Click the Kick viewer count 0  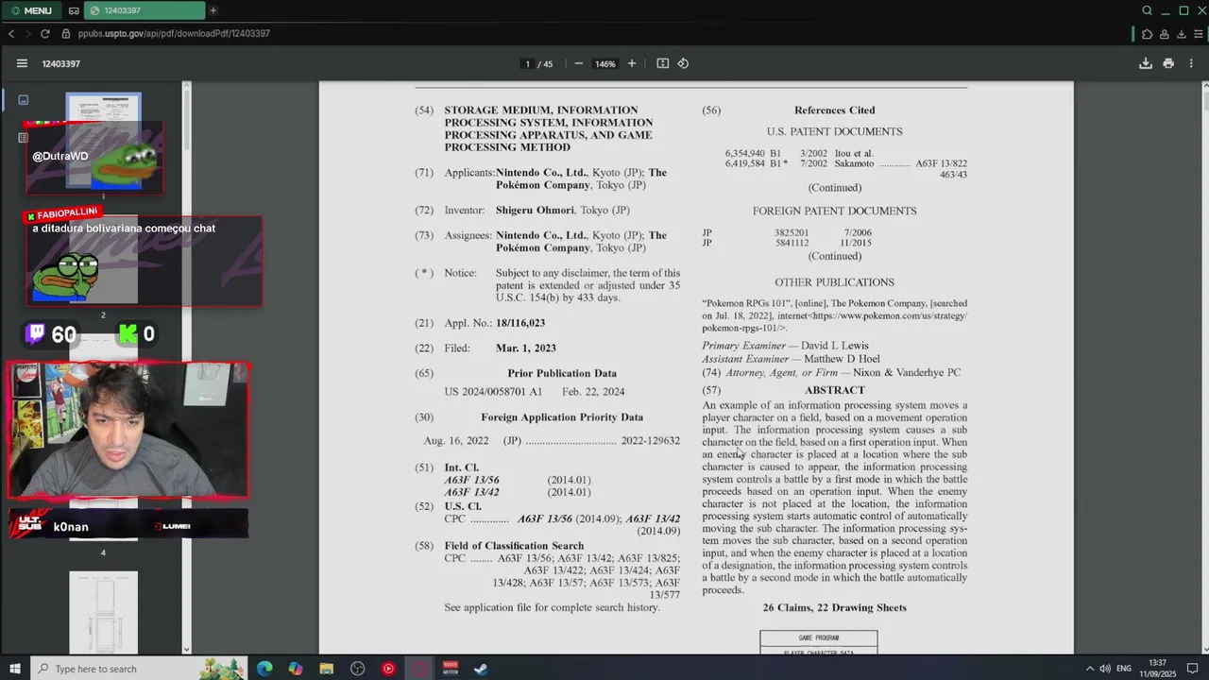tap(138, 334)
